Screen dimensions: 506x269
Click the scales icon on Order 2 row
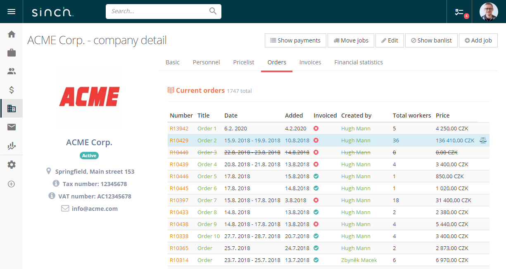483,140
